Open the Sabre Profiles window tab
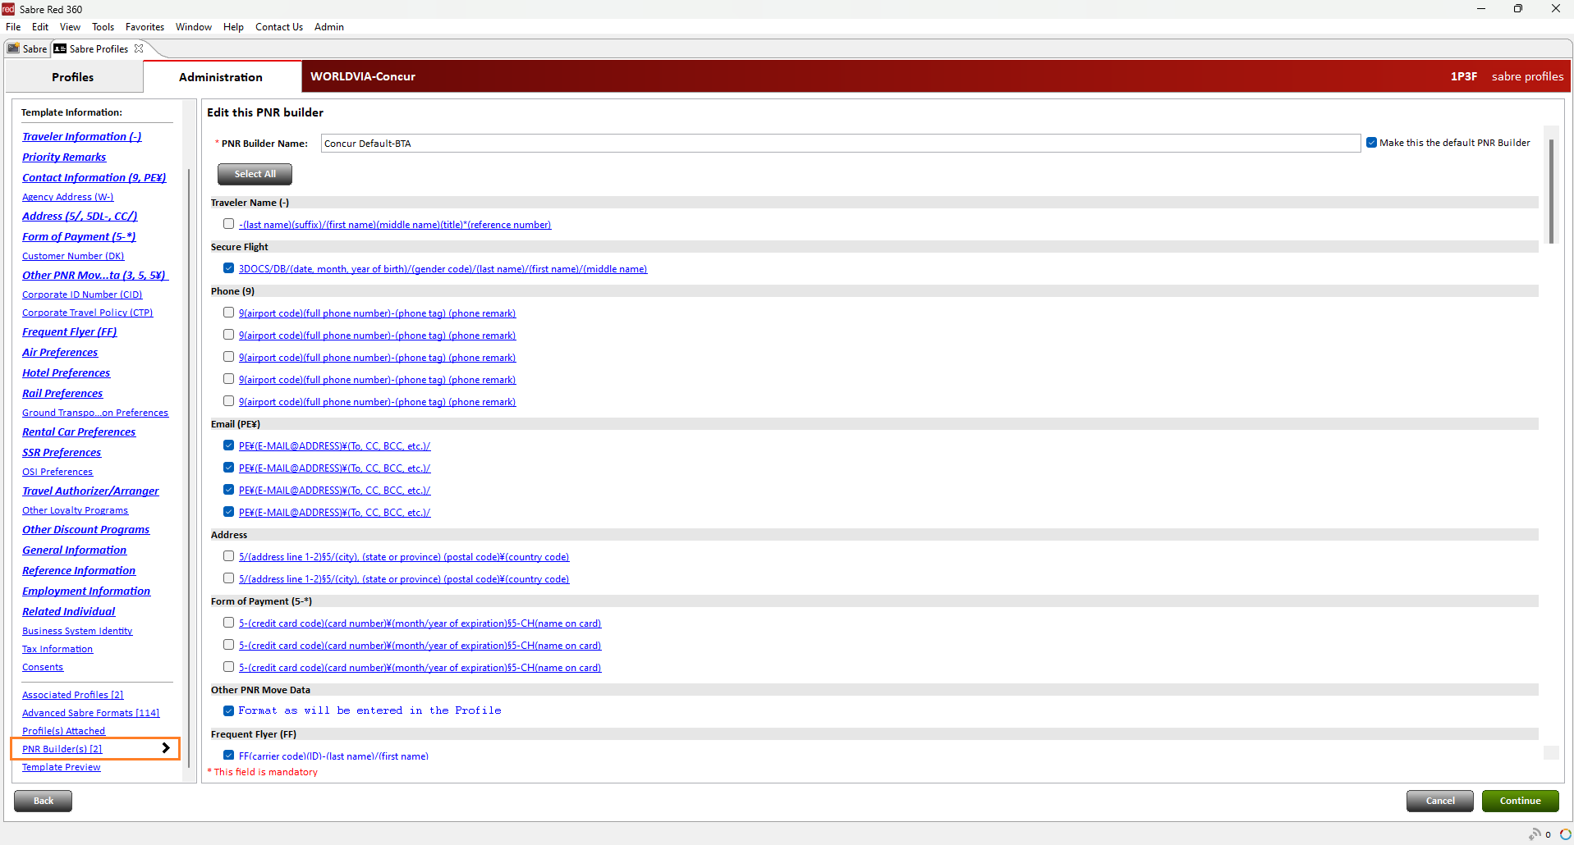 [x=99, y=48]
